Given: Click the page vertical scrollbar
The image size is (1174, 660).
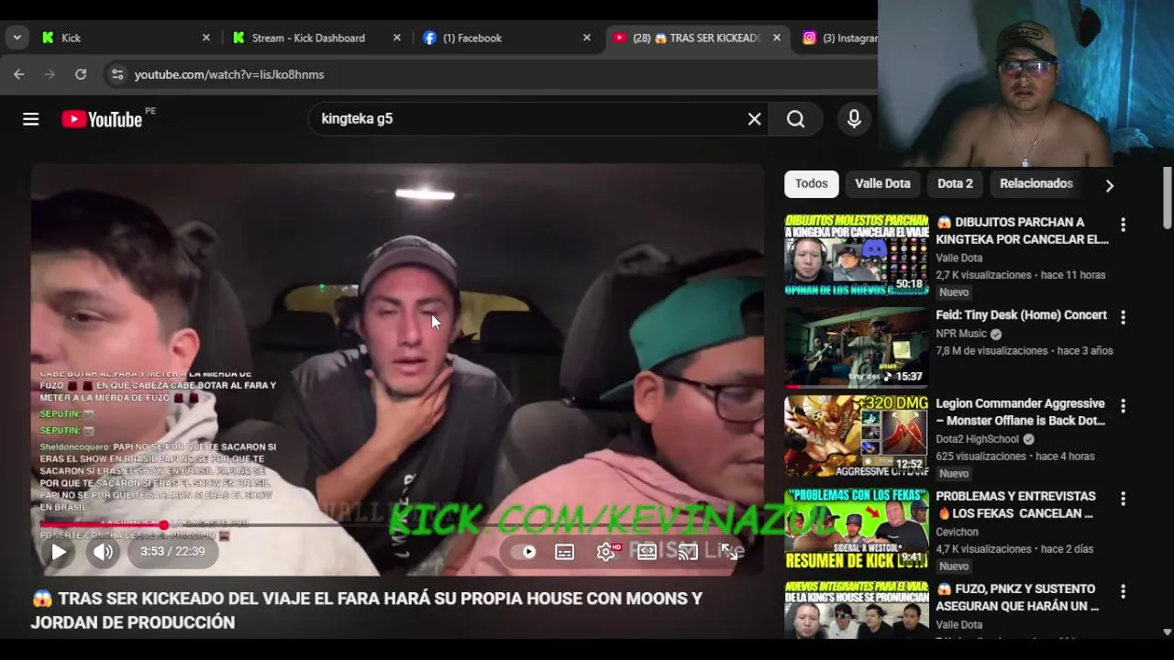Looking at the screenshot, I should (1167, 198).
